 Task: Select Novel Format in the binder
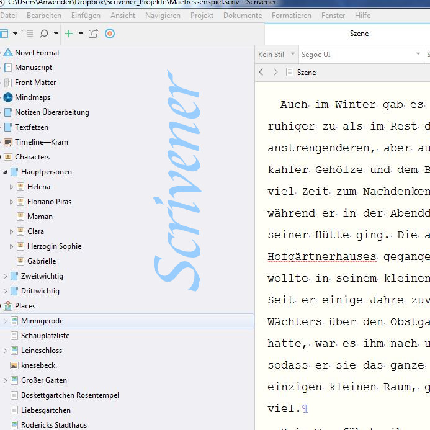pyautogui.click(x=37, y=53)
